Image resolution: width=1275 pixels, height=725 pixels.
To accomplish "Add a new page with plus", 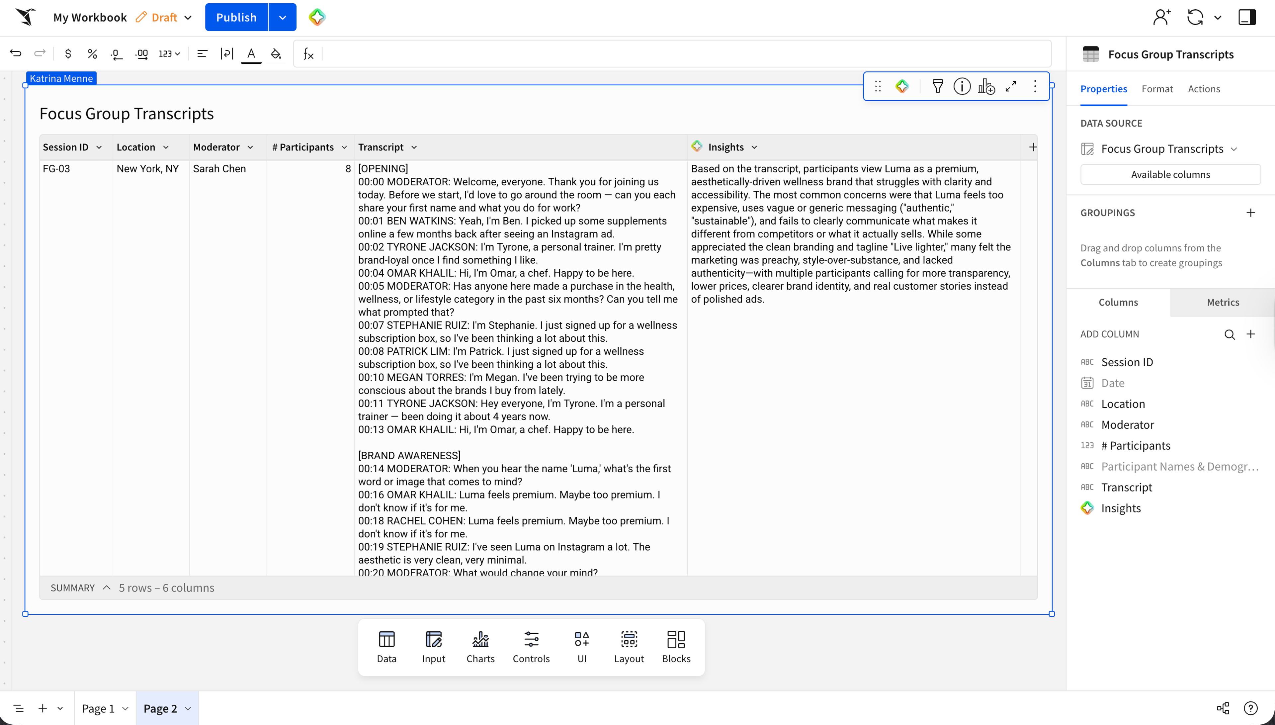I will 43,708.
